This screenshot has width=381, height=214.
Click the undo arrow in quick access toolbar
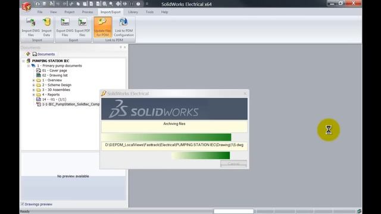click(58, 4)
